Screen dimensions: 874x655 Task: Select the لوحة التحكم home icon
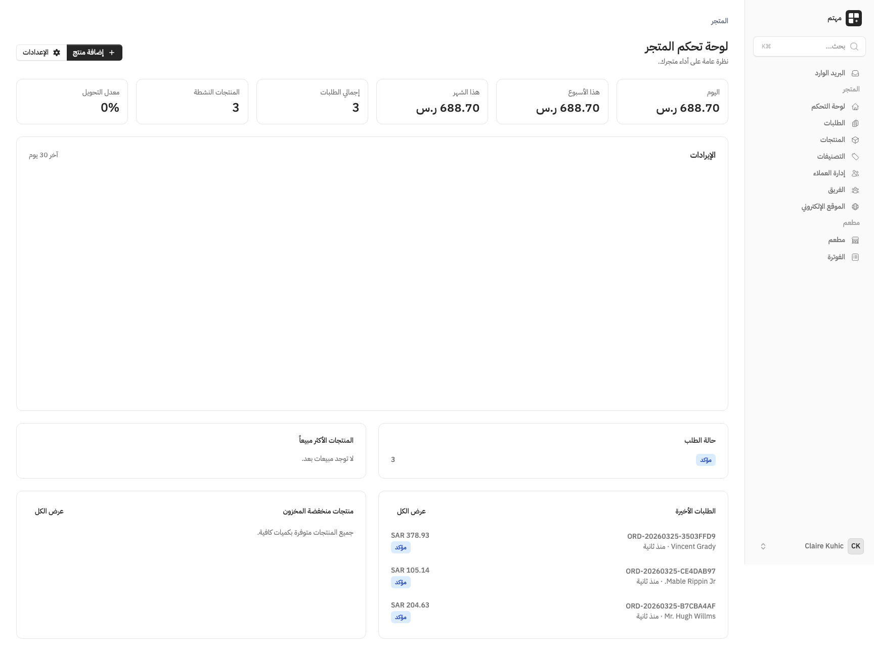coord(856,107)
